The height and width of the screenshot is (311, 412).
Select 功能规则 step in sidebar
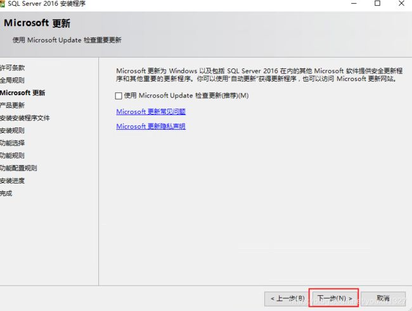(12, 156)
